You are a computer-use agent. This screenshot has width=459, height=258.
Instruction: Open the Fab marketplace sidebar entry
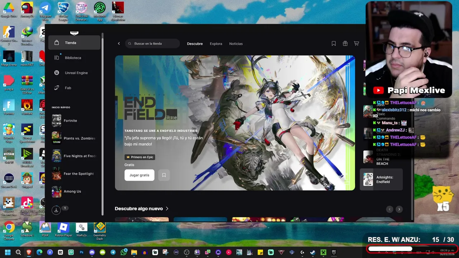tap(74, 88)
